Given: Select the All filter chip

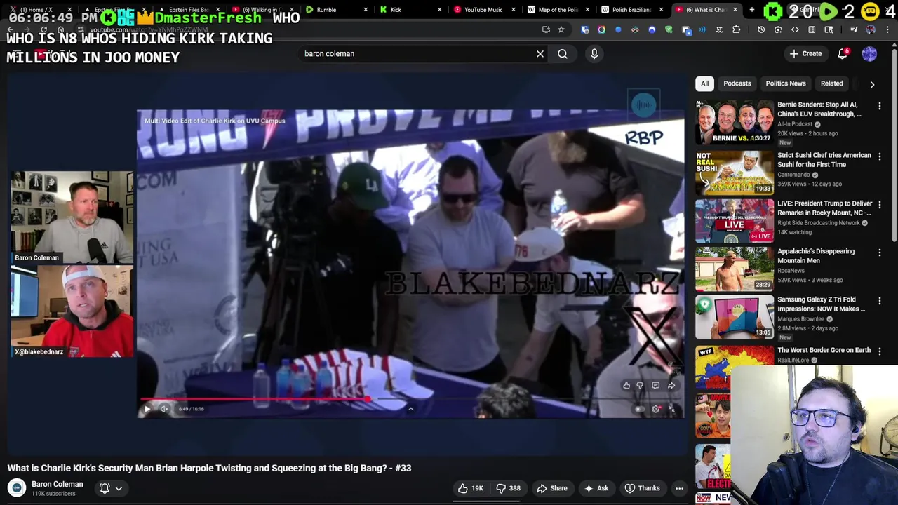Looking at the screenshot, I should click(x=704, y=83).
